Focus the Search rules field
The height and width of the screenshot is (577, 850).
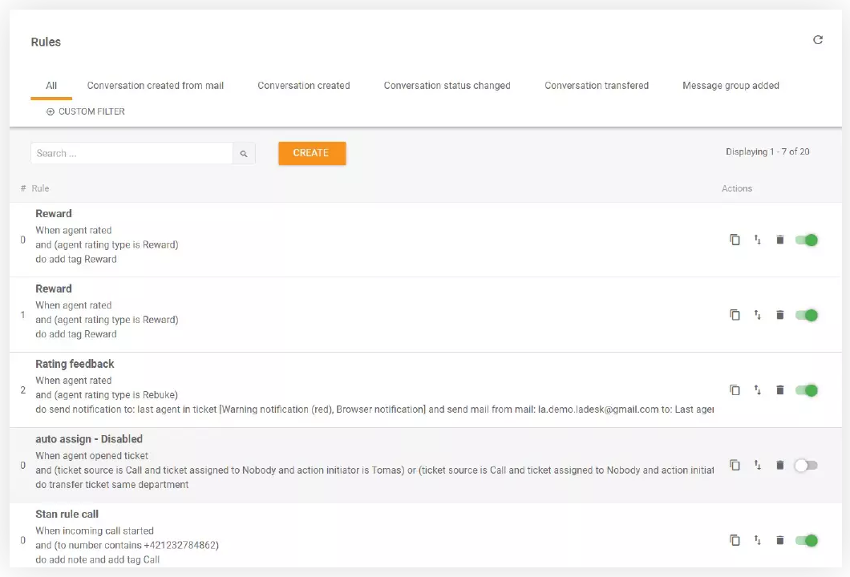(132, 153)
